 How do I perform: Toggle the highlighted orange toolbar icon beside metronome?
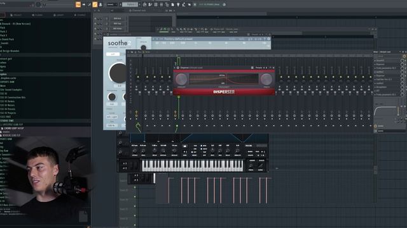pyautogui.click(x=95, y=4)
